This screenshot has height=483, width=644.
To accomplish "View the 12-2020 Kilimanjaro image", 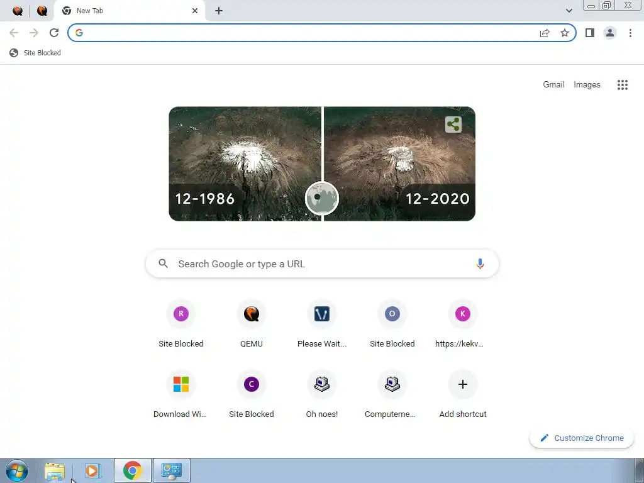I will point(399,164).
